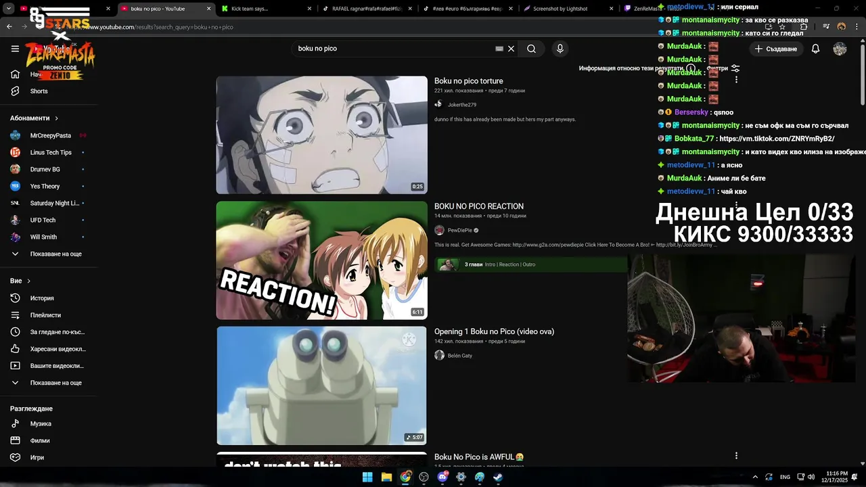The width and height of the screenshot is (866, 487).
Task: Clear the search box with the X
Action: pos(511,49)
